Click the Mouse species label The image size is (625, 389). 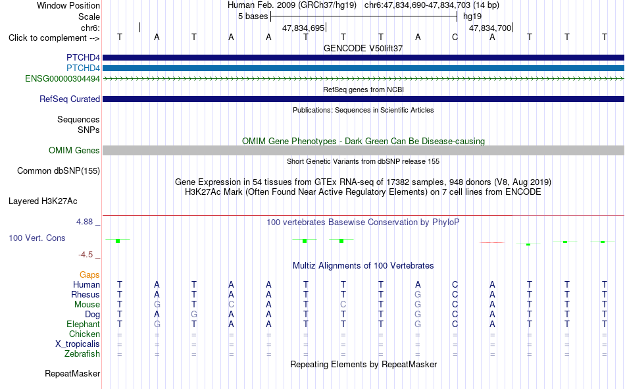(x=87, y=304)
